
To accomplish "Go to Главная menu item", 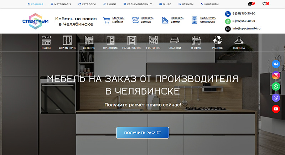I will (x=35, y=4).
